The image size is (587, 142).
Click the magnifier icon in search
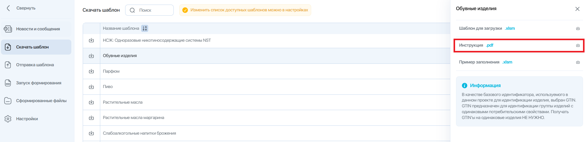pyautogui.click(x=132, y=10)
